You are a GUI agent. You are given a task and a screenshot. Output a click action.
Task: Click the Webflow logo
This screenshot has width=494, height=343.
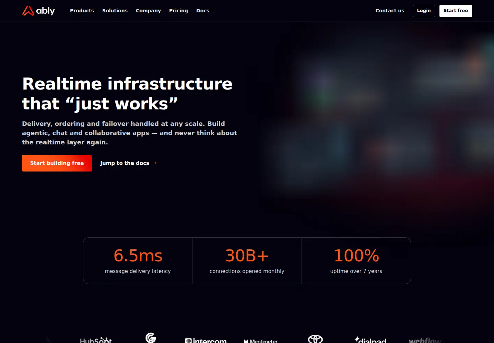(425, 340)
